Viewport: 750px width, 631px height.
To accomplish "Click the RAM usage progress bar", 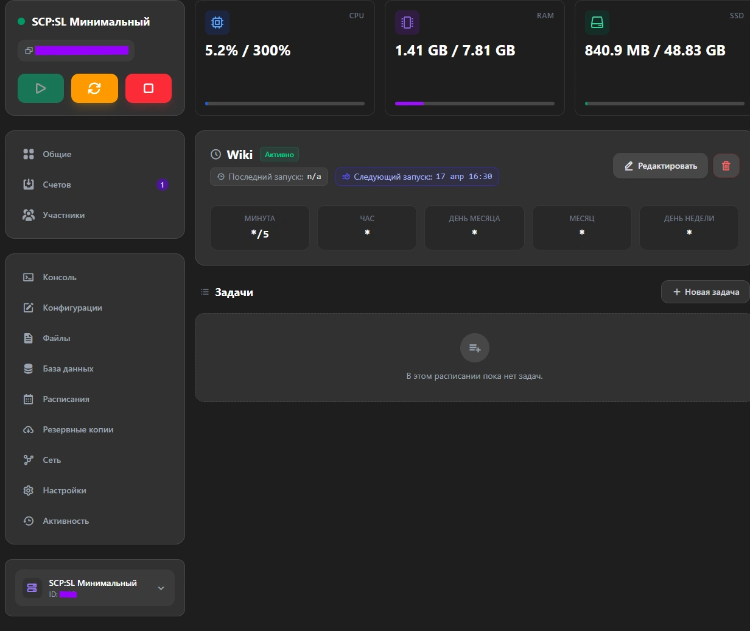I will (x=475, y=104).
